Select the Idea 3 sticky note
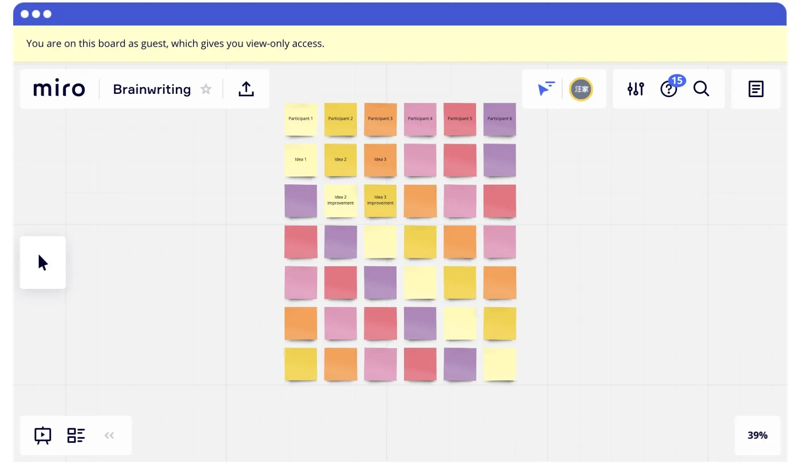This screenshot has height=470, width=794. coord(380,160)
